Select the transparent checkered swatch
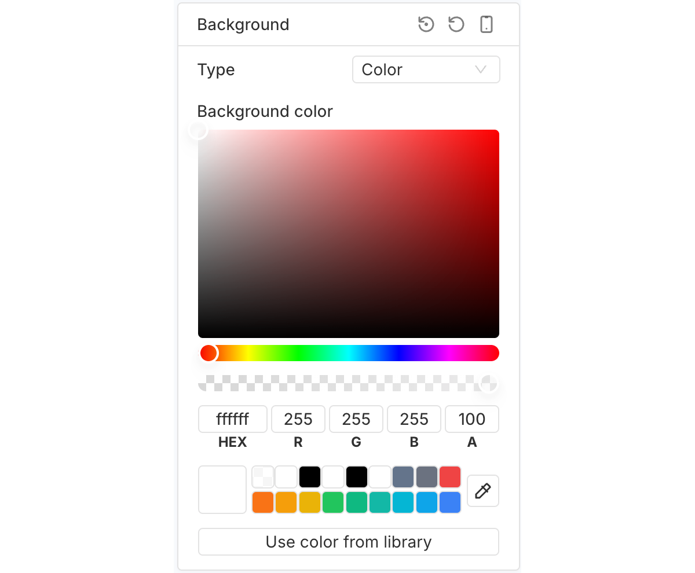 pos(263,477)
